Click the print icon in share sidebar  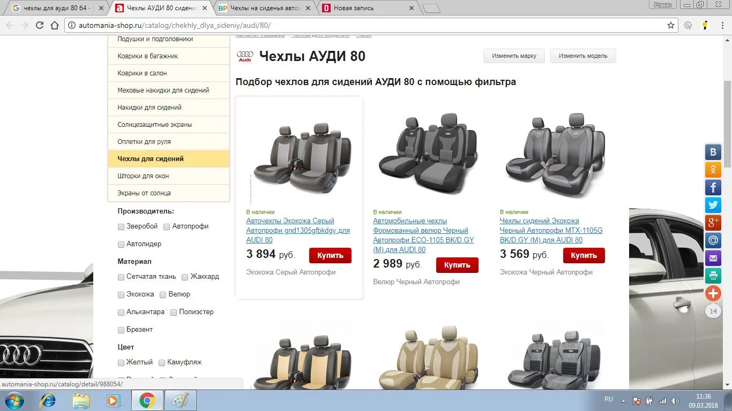click(x=713, y=276)
